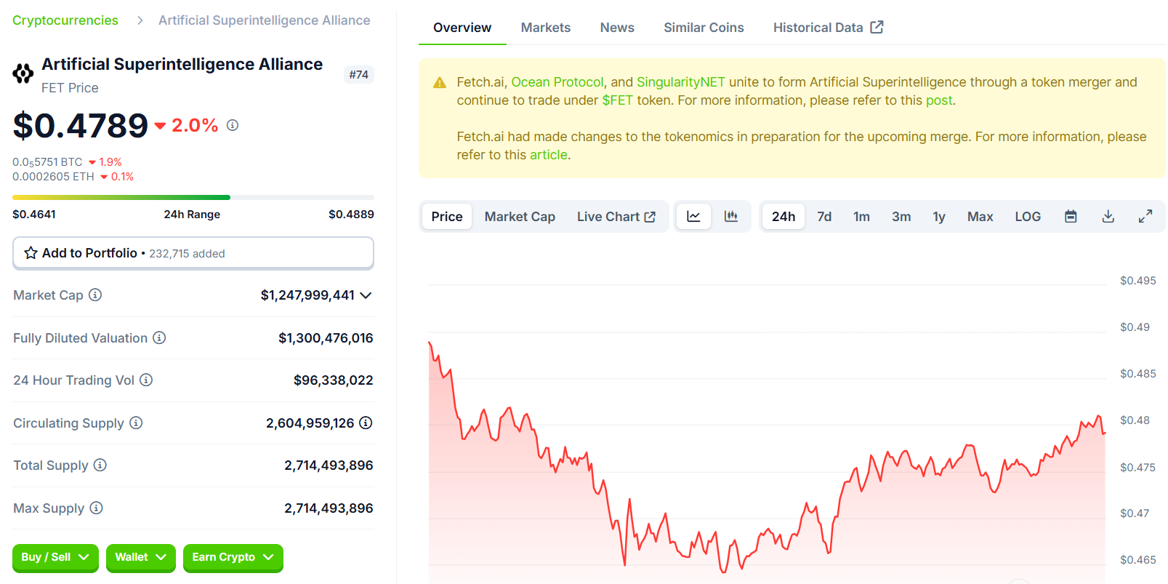Select the 24h time range

tap(784, 217)
